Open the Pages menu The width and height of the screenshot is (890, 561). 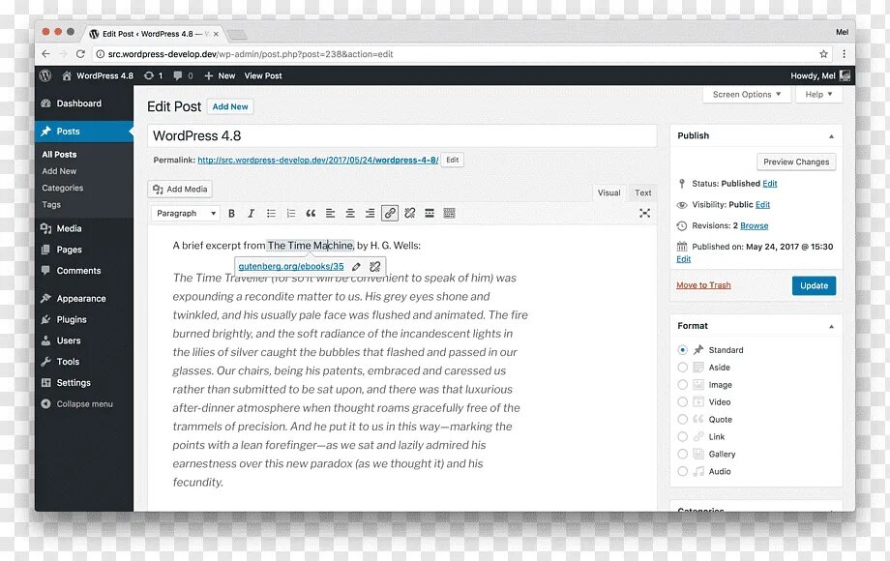point(84,250)
